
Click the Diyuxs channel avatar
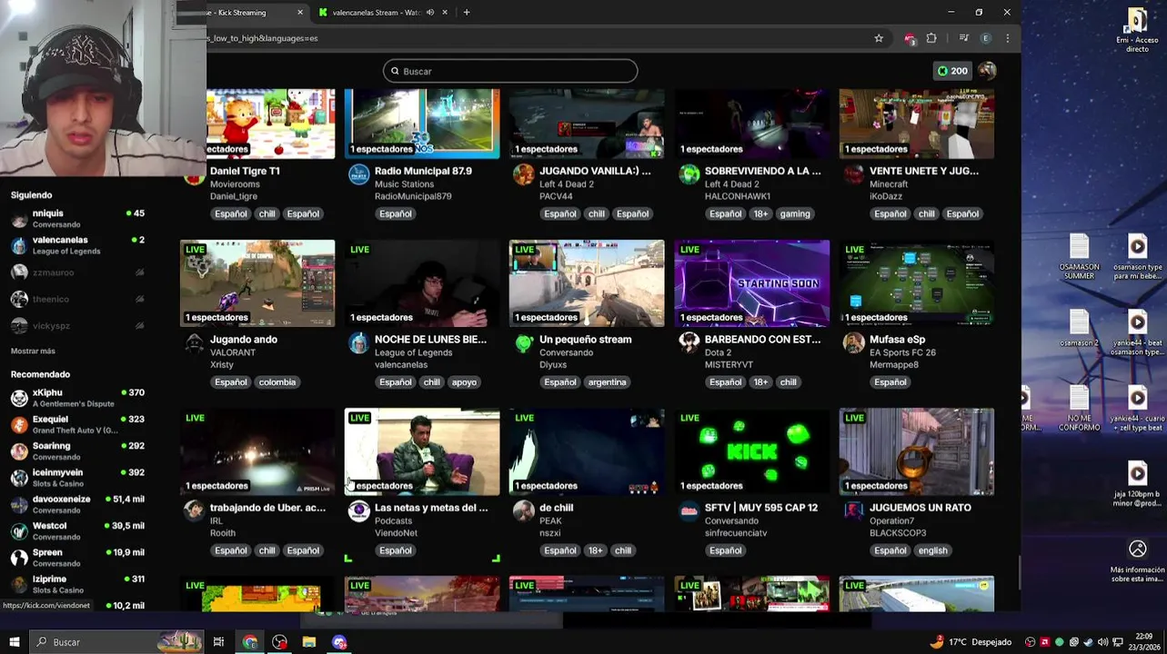pyautogui.click(x=523, y=342)
